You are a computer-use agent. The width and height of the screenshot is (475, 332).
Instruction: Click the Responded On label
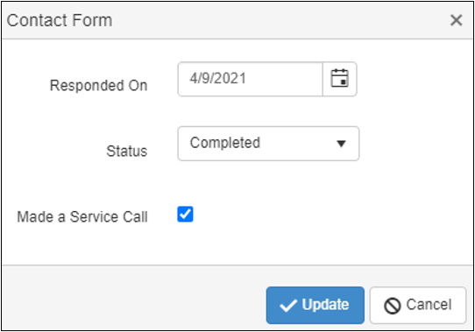pyautogui.click(x=99, y=86)
